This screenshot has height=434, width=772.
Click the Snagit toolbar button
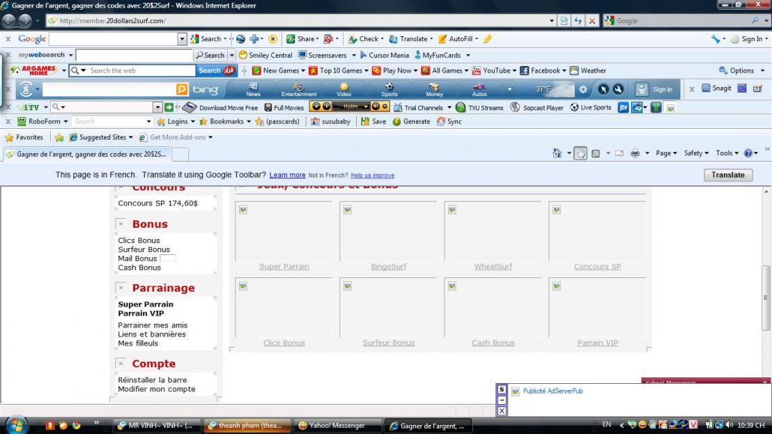tap(716, 88)
